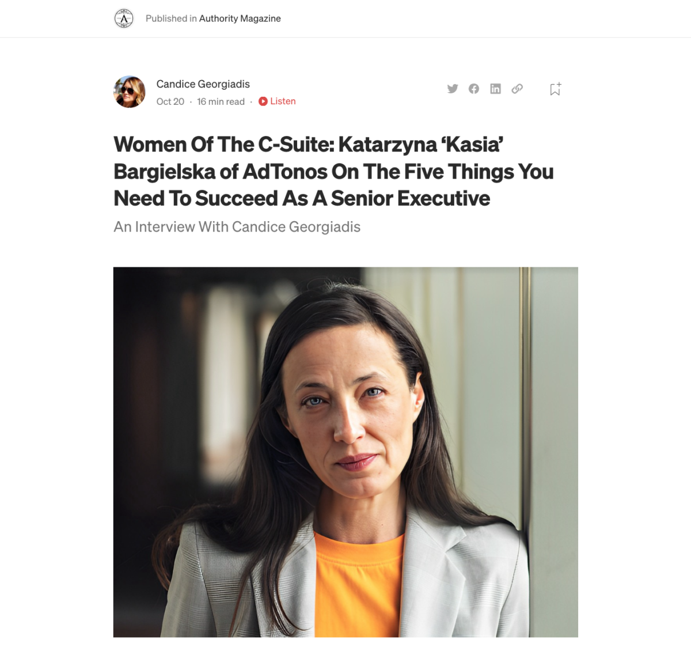Copy the article link via chain icon
This screenshot has height=647, width=691.
517,89
